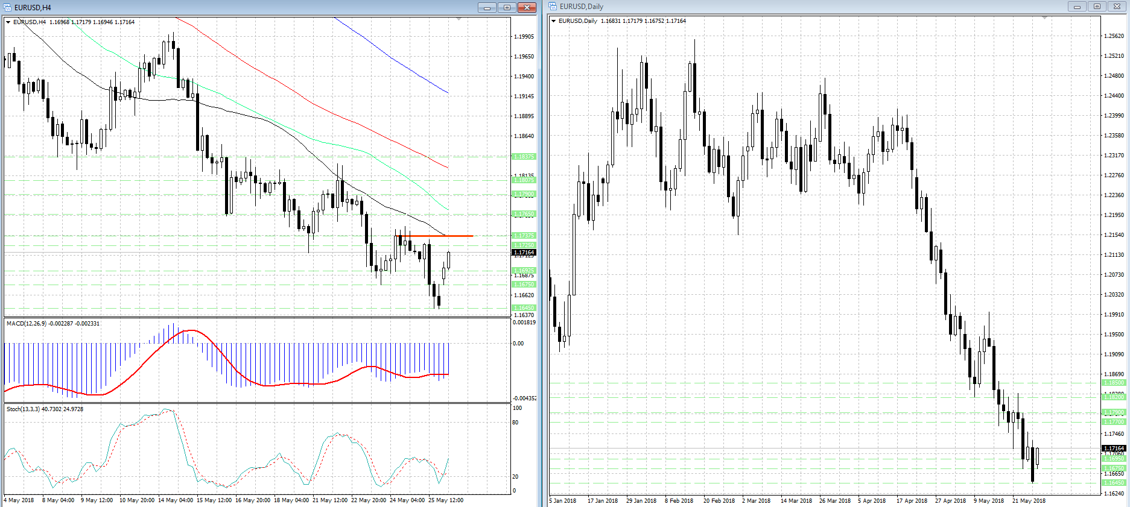The width and height of the screenshot is (1130, 507).
Task: Minimize the EURUSD,Daily chart window
Action: pyautogui.click(x=1077, y=7)
